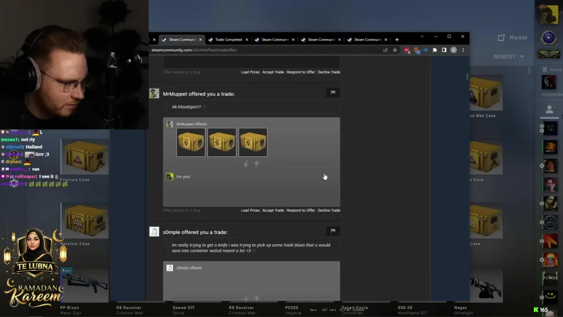Screen dimensions: 563x317
Task: Open s0mple's profile avatar beside trade heading
Action: pos(154,232)
